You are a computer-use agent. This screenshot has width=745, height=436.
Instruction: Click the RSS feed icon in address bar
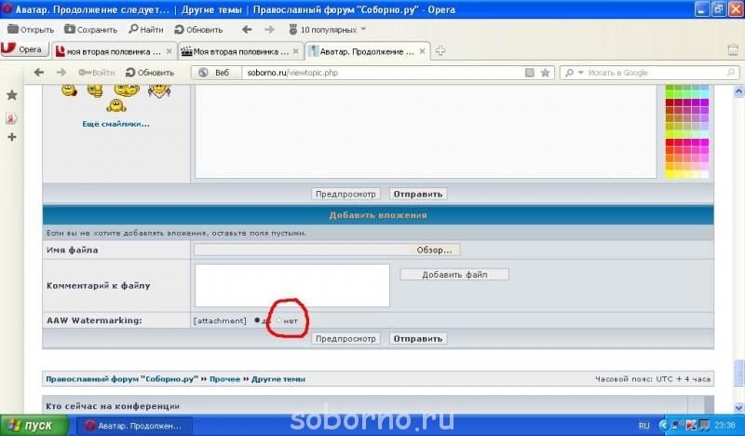(530, 72)
